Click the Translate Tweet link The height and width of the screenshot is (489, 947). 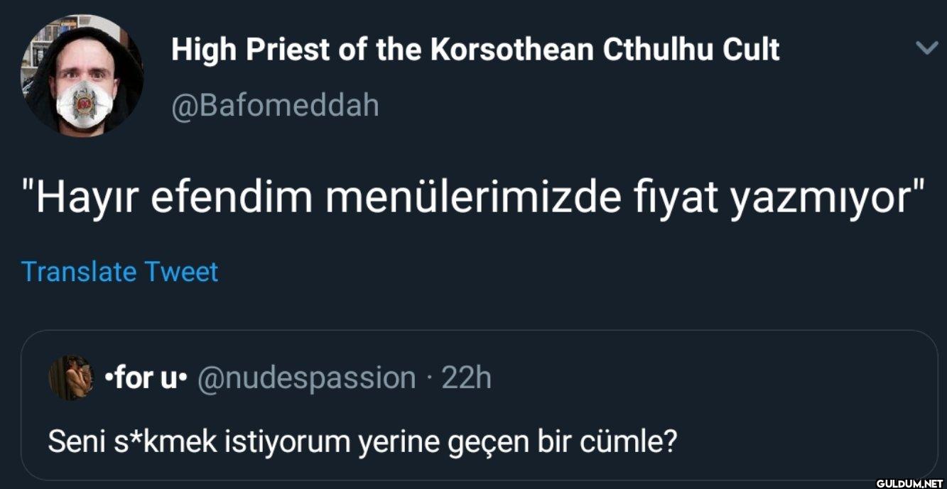click(119, 272)
